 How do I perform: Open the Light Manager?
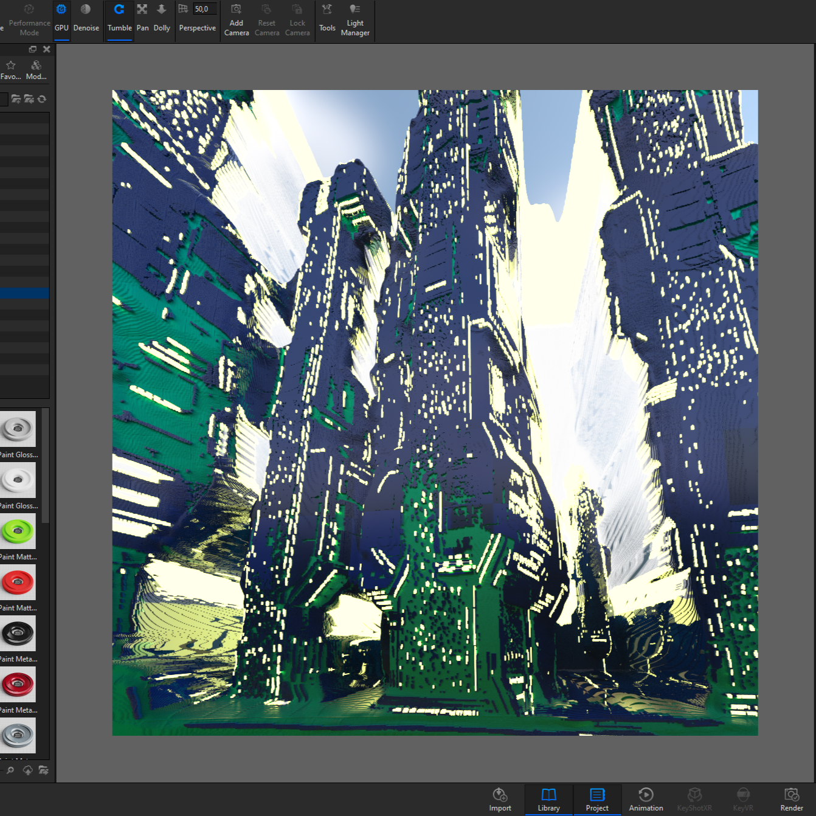coord(355,20)
